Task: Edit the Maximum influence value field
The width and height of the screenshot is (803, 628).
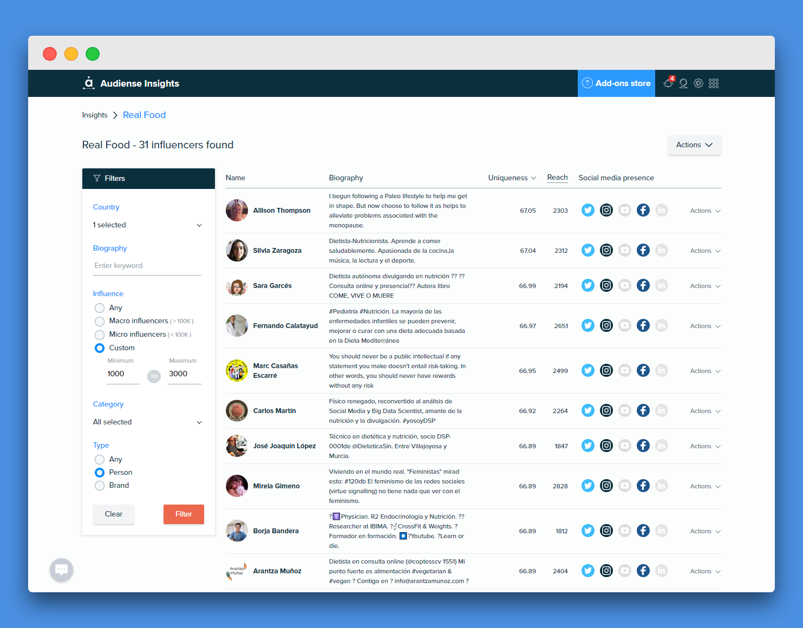Action: coord(184,374)
